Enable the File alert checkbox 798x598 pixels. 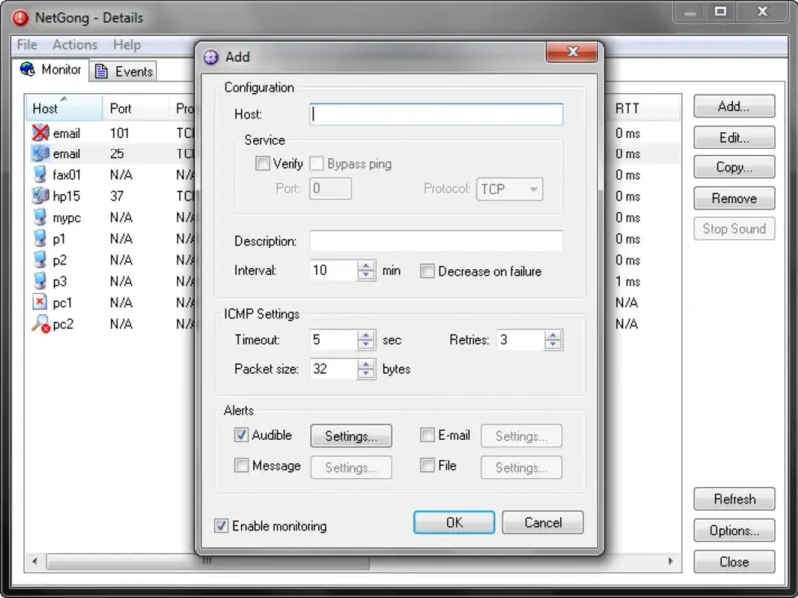pyautogui.click(x=427, y=465)
